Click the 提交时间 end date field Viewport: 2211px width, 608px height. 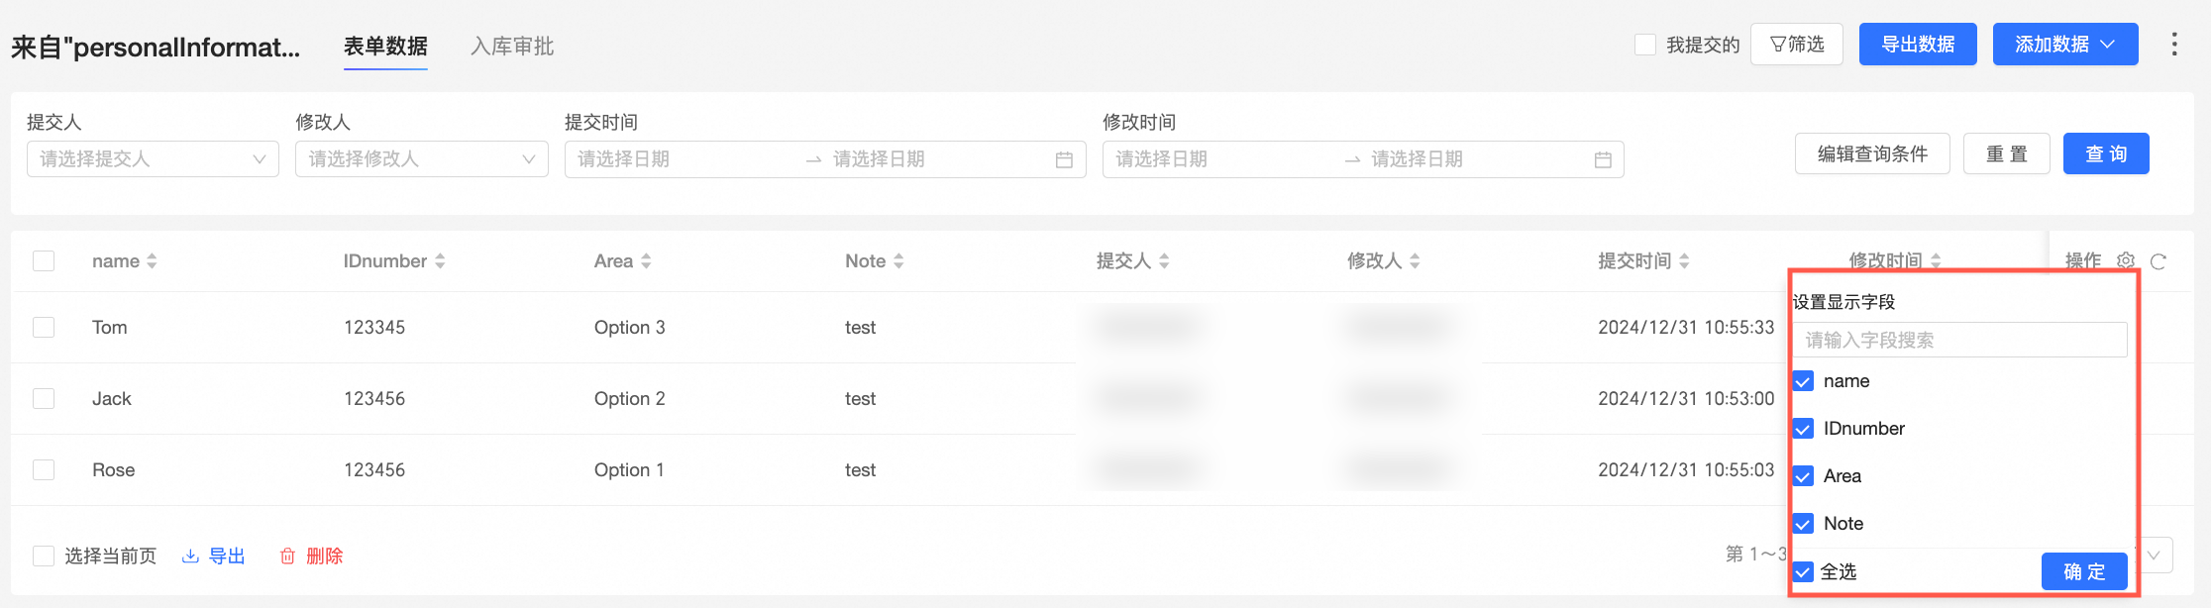coord(936,159)
